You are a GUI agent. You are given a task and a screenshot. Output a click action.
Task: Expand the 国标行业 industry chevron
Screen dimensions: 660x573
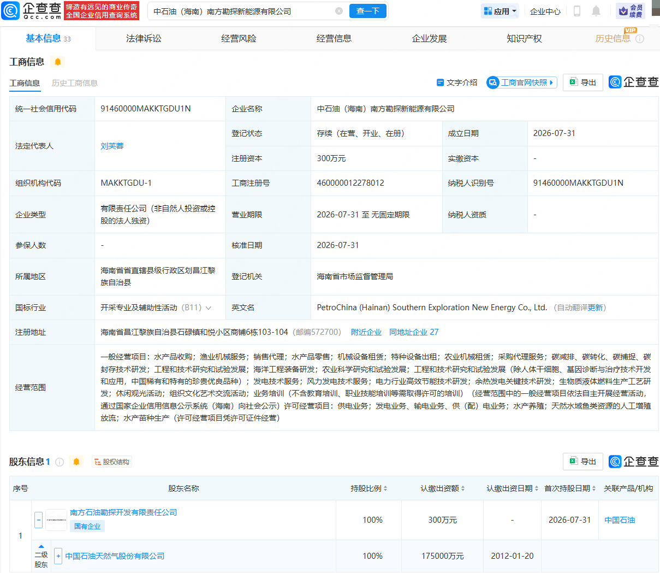[x=208, y=308]
